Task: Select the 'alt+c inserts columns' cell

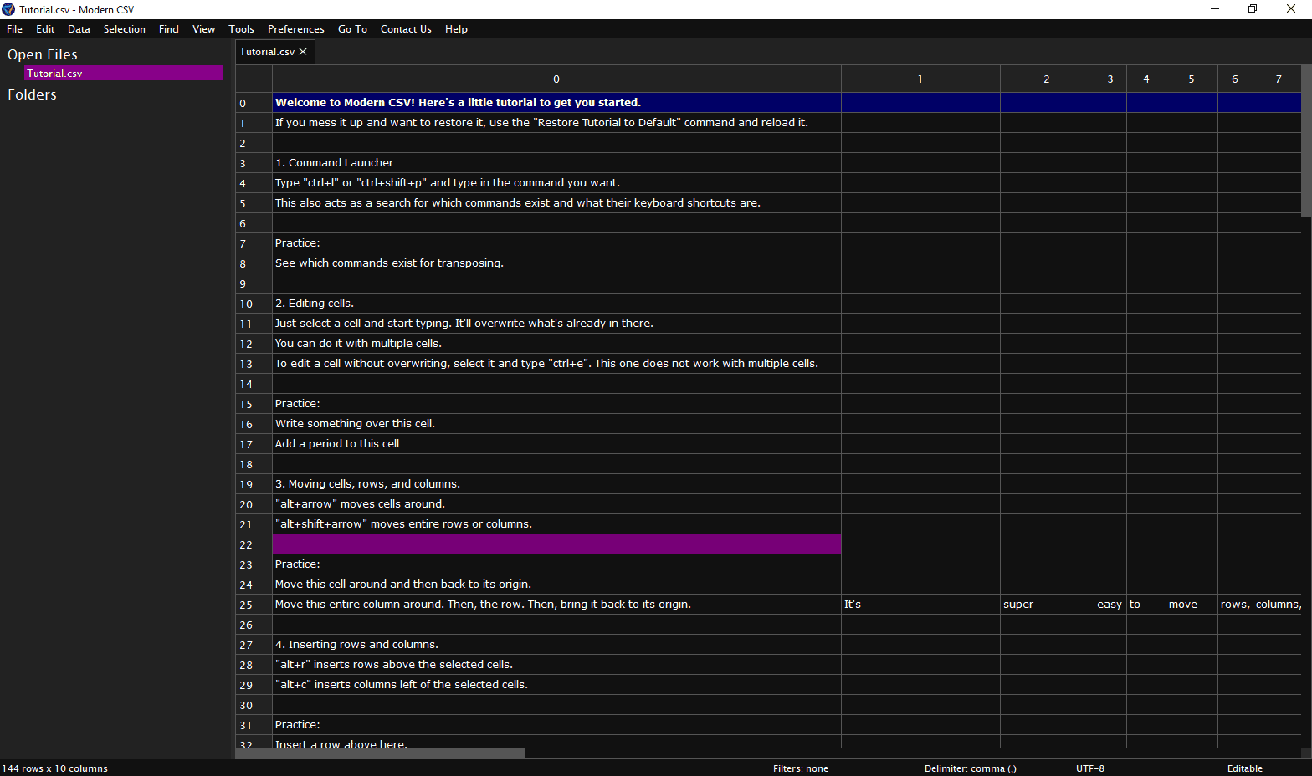Action: (x=556, y=685)
